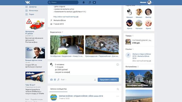Focus the Поиск search field
This screenshot has width=182, height=102.
[63, 2]
